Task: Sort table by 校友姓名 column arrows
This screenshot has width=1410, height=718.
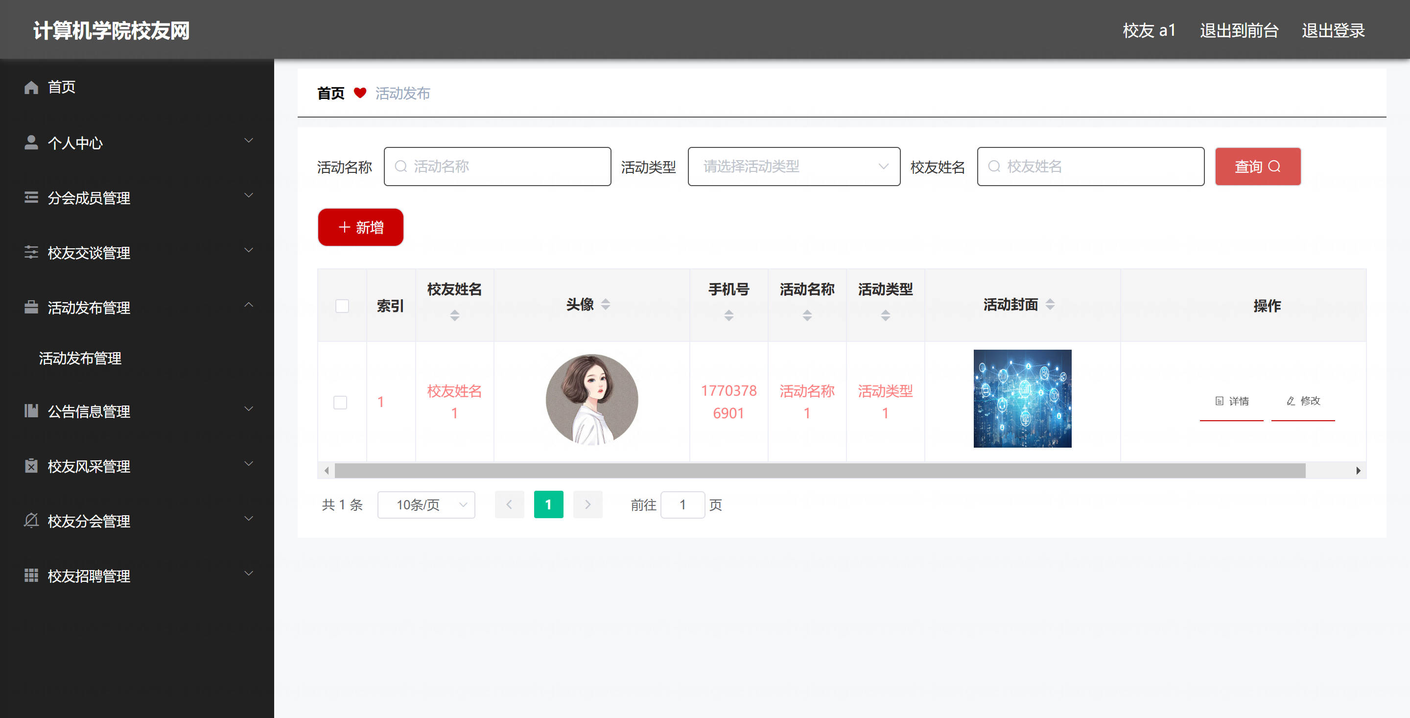Action: (454, 315)
